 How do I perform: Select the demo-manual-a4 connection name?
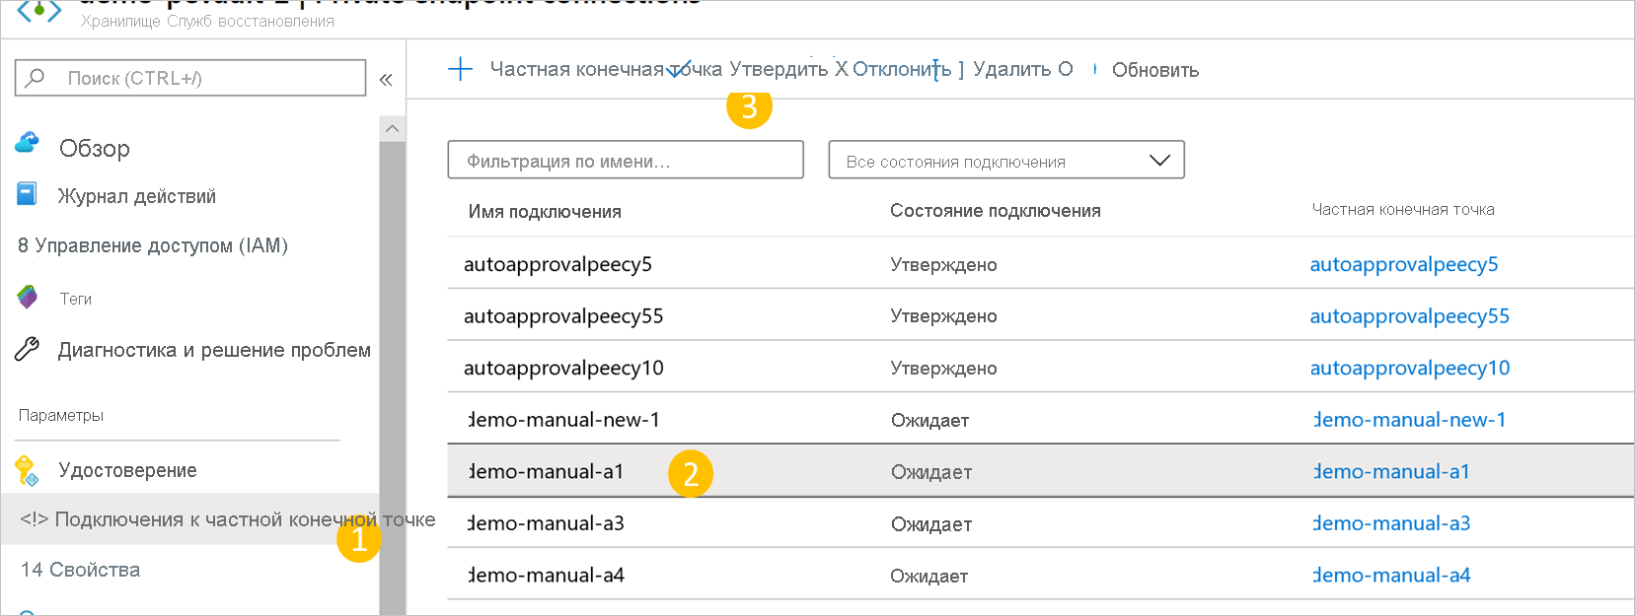[x=546, y=575]
